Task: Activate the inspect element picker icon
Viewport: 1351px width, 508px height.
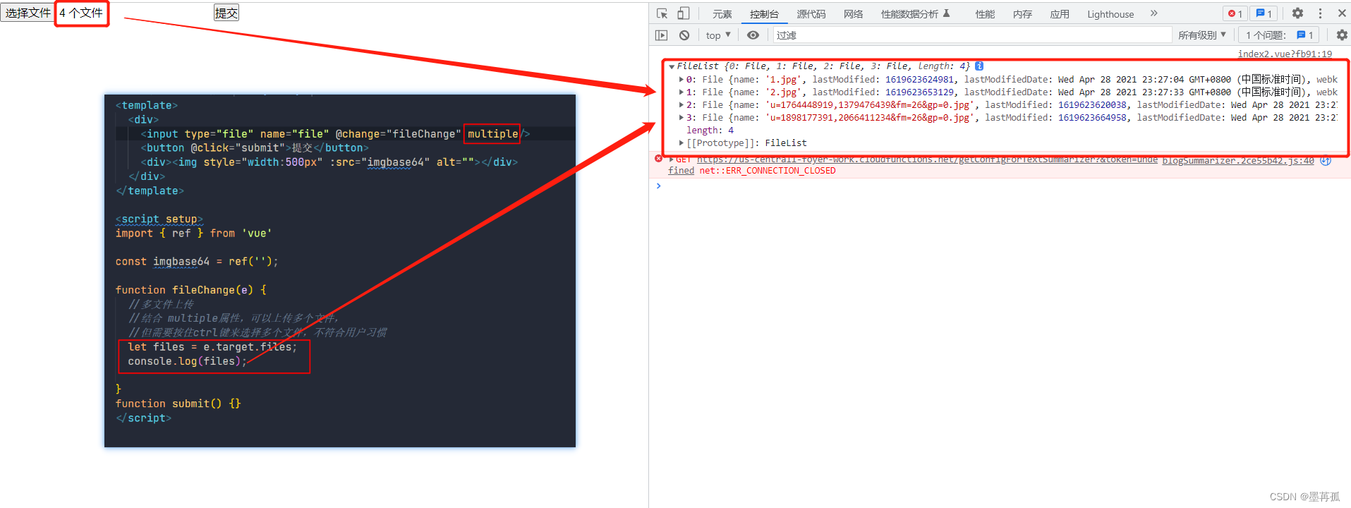Action: (662, 13)
